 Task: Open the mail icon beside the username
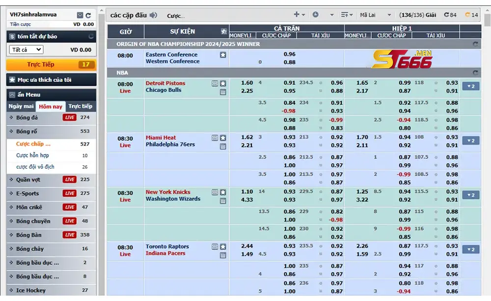pyautogui.click(x=80, y=15)
